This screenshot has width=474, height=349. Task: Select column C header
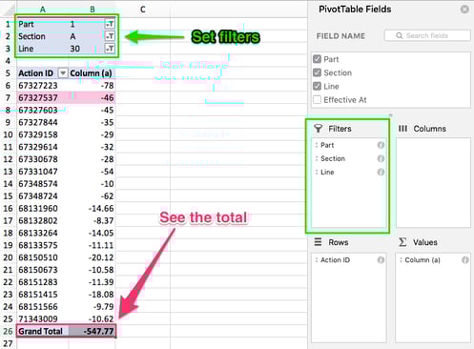pos(143,10)
